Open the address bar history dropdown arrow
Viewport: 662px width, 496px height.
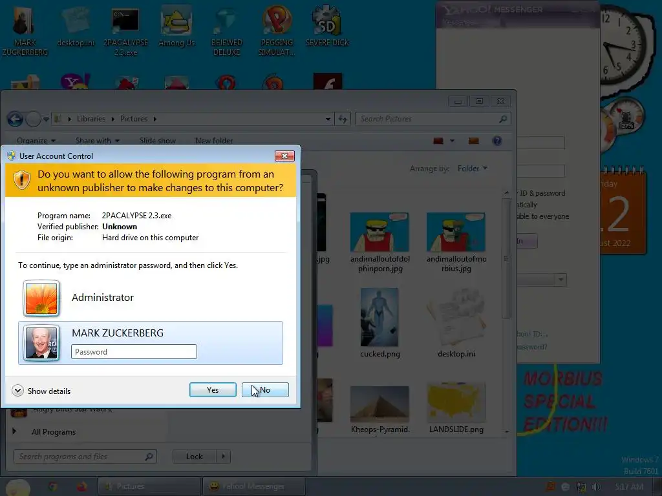point(328,119)
